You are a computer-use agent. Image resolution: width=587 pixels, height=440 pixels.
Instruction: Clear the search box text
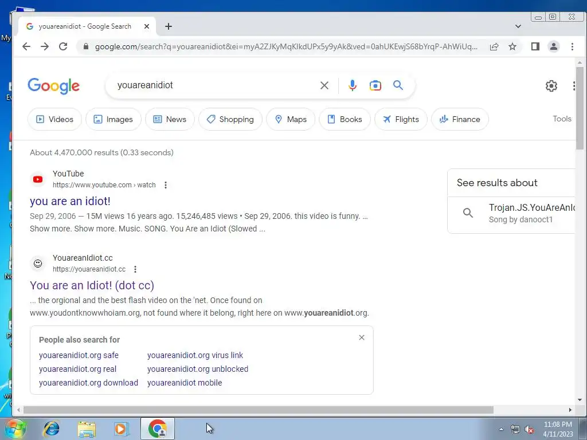point(324,86)
